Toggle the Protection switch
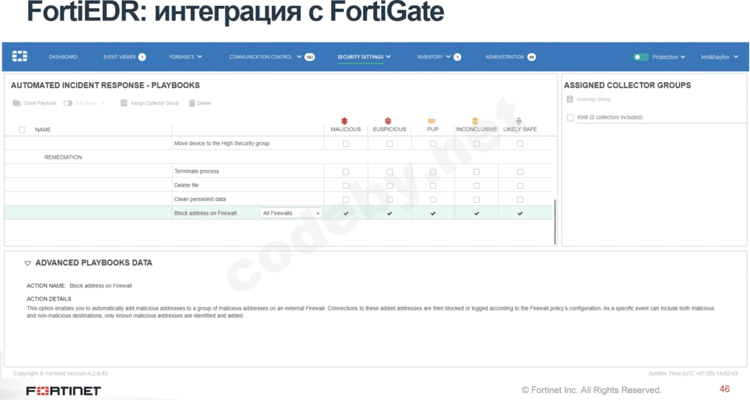Image resolution: width=750 pixels, height=400 pixels. 641,57
